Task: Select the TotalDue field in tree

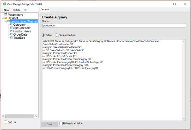Action: point(19,38)
